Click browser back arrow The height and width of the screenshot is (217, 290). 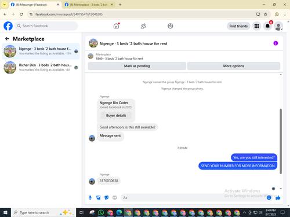point(5,14)
